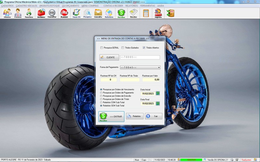Image resolution: width=260 pixels, height=162 pixels.
Task: Click the Pesquisa search icon
Action: coord(87,13)
